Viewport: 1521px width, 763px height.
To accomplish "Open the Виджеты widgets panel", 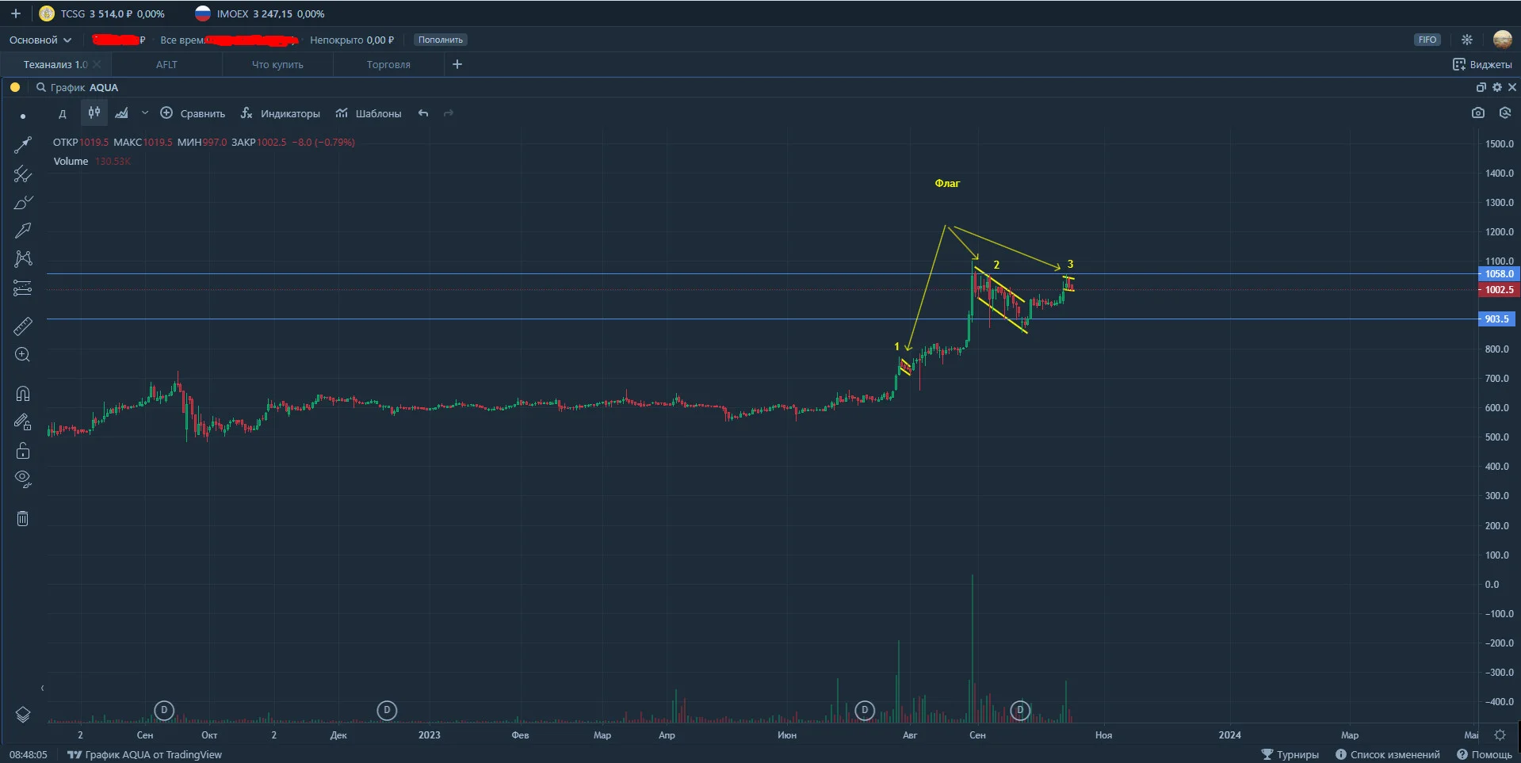I will 1482,64.
